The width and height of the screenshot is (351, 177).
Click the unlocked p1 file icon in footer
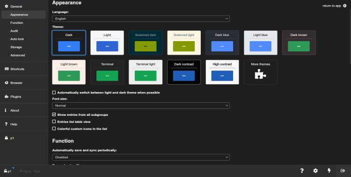pos(5,171)
